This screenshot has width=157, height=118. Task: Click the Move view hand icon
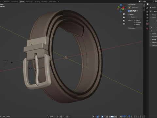click(x=124, y=17)
